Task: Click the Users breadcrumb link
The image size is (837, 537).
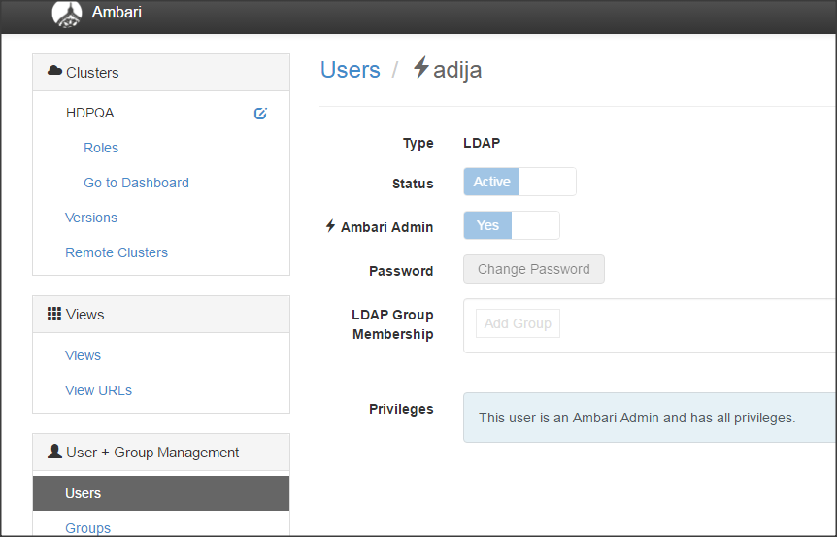Action: (x=351, y=70)
